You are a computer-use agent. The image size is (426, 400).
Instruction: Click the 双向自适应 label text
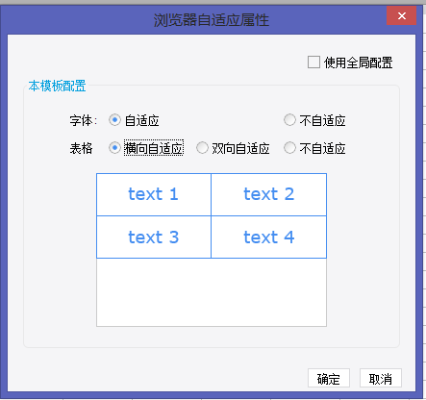[240, 148]
